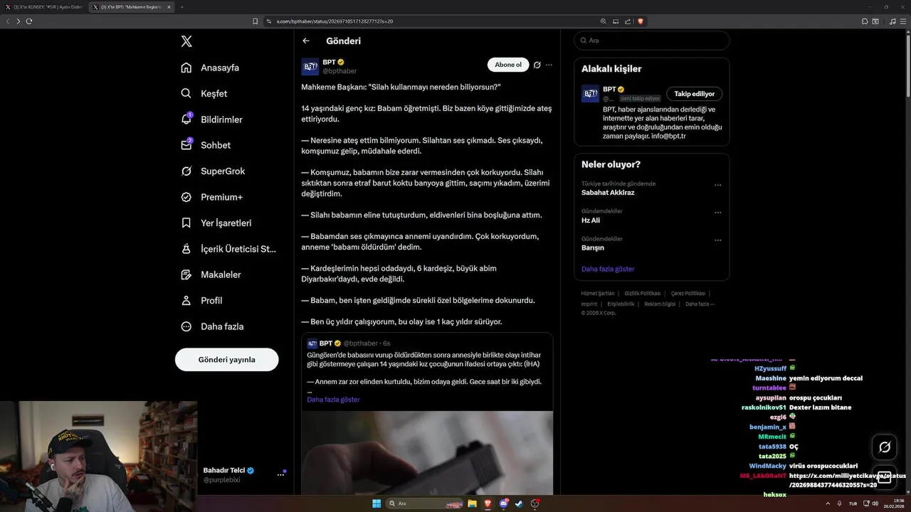The width and height of the screenshot is (911, 512).
Task: Open options for Hz Ali trend
Action: 717,212
